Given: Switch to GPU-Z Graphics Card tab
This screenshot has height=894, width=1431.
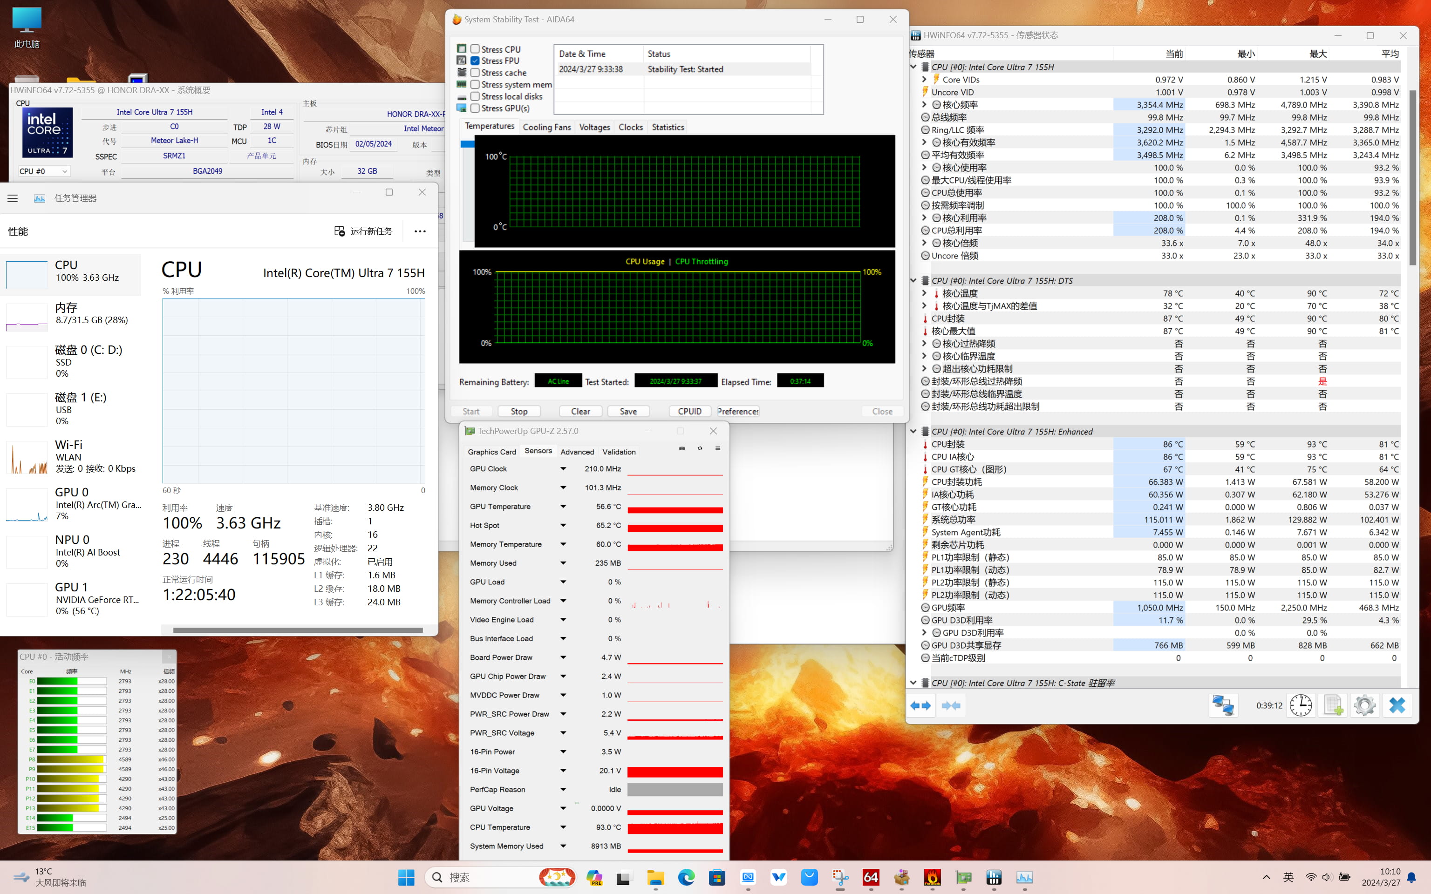Looking at the screenshot, I should [x=491, y=452].
